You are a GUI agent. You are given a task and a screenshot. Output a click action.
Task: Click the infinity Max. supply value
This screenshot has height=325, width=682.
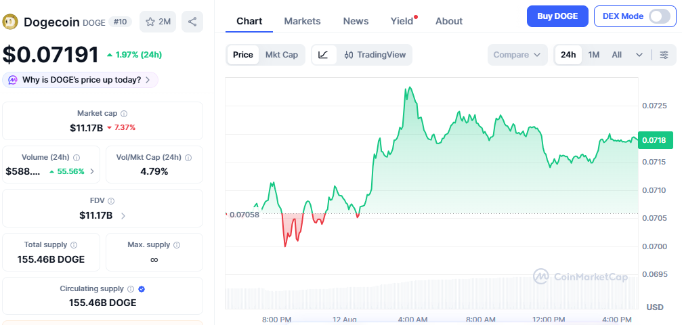click(x=154, y=260)
